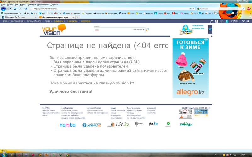Expand the 'эксперты' menu in the top bar

coord(73,21)
